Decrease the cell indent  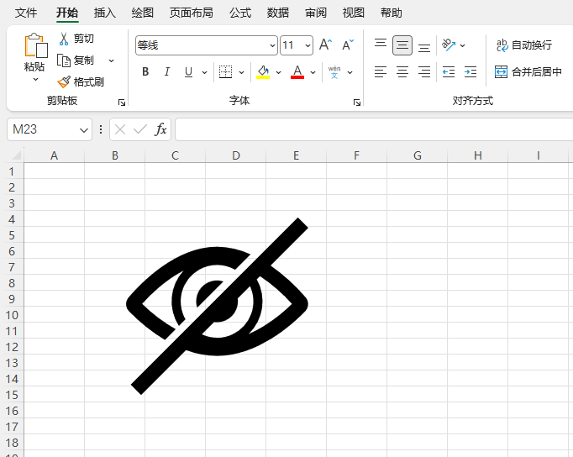(x=449, y=72)
